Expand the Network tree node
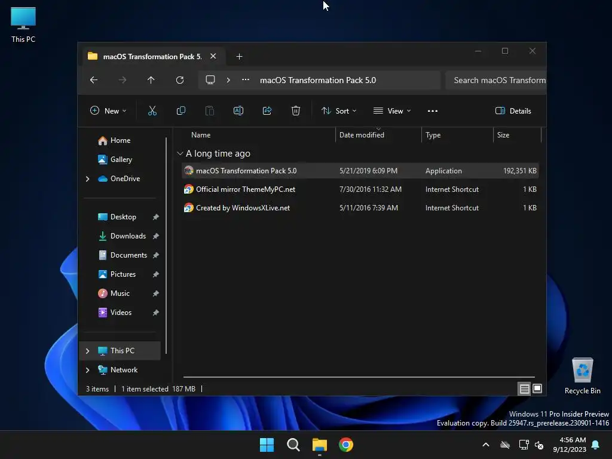Viewport: 612px width, 459px height. point(87,370)
